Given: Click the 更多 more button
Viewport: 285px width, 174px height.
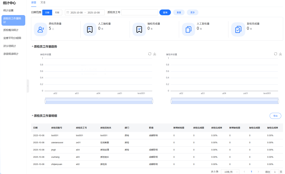Looking at the screenshot, I should pos(192,12).
